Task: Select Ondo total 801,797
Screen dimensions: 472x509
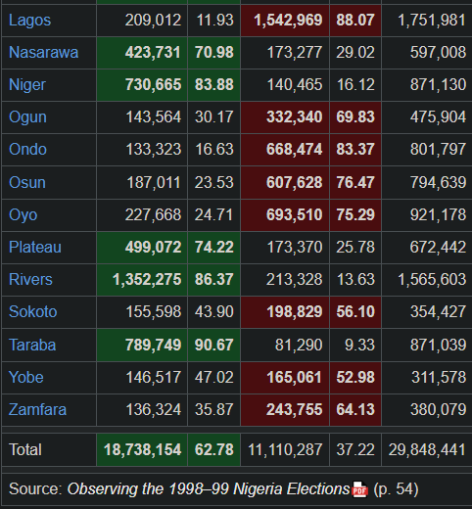Action: tap(438, 150)
